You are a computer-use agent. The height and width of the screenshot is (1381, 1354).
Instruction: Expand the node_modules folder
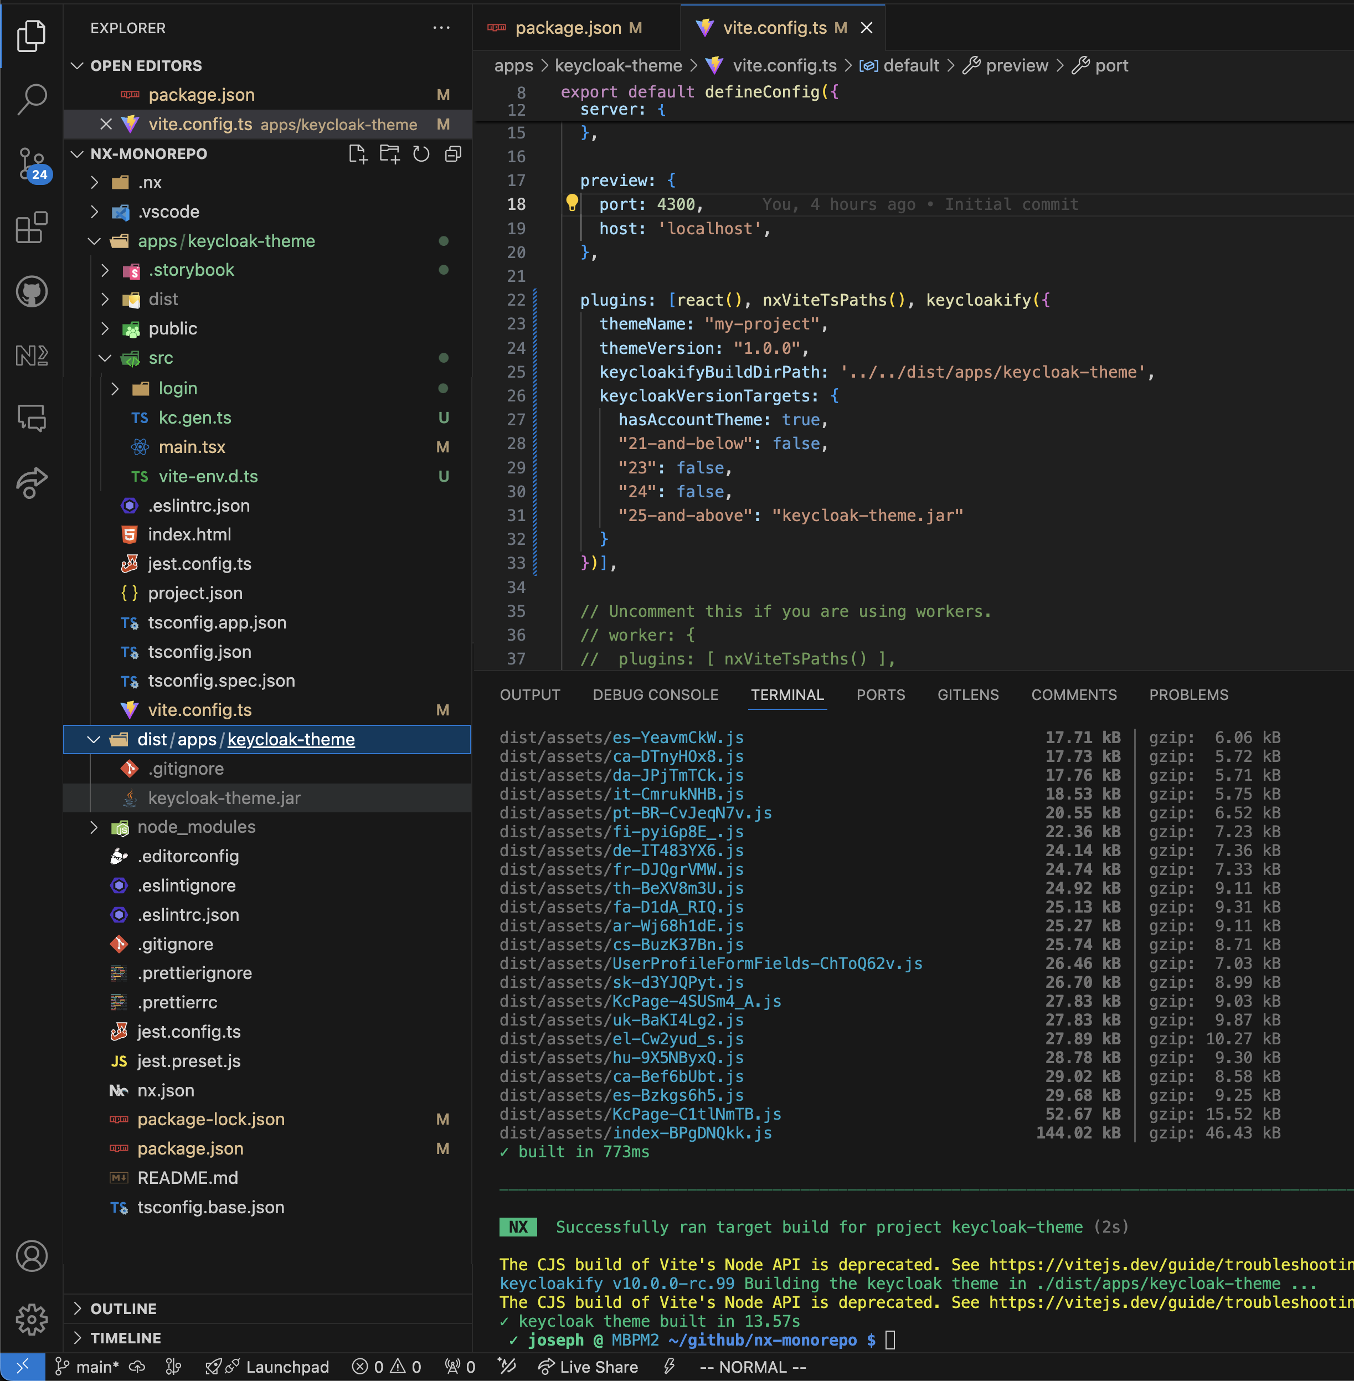[x=195, y=827]
